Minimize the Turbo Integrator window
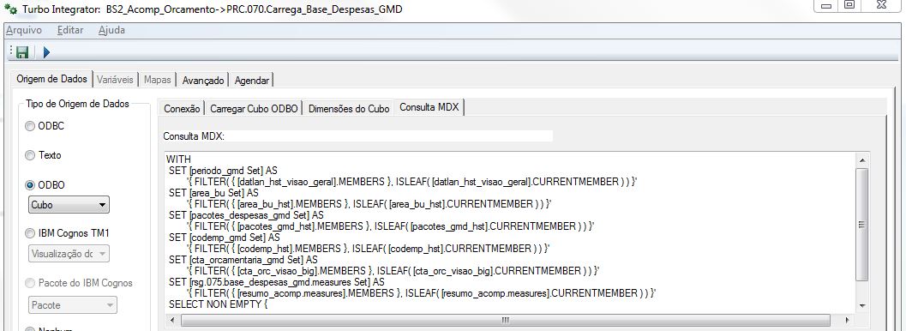 [x=826, y=6]
